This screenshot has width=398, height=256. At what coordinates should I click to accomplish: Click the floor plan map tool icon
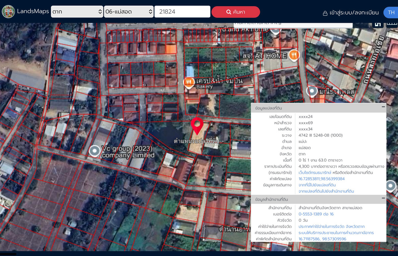click(377, 24)
